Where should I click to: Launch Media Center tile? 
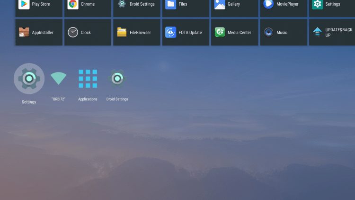click(235, 32)
